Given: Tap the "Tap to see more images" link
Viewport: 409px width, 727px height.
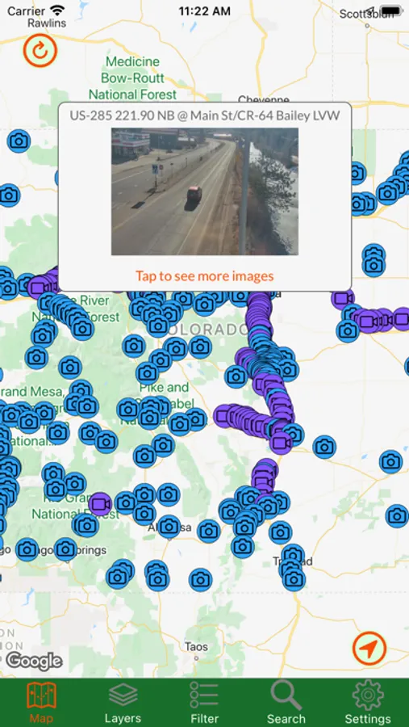Looking at the screenshot, I should [x=205, y=276].
